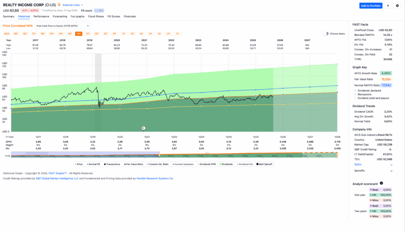Click AFFO Growth Rate 4,46% swatch
This screenshot has height=232, width=405.
(386, 73)
